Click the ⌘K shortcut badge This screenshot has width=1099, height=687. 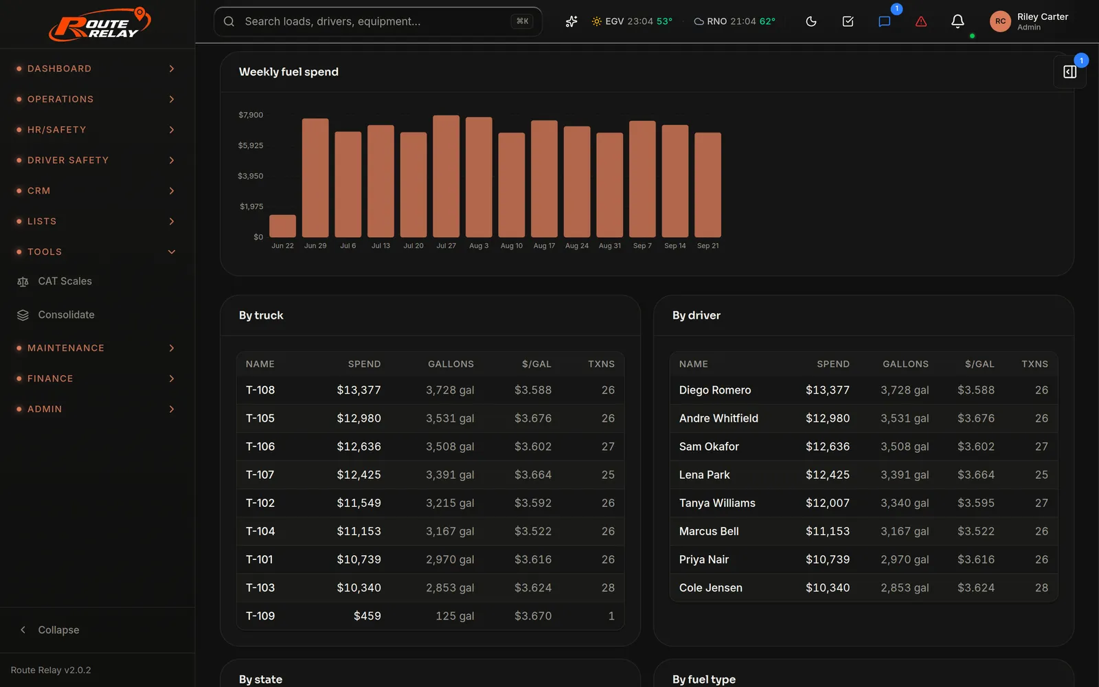(522, 21)
